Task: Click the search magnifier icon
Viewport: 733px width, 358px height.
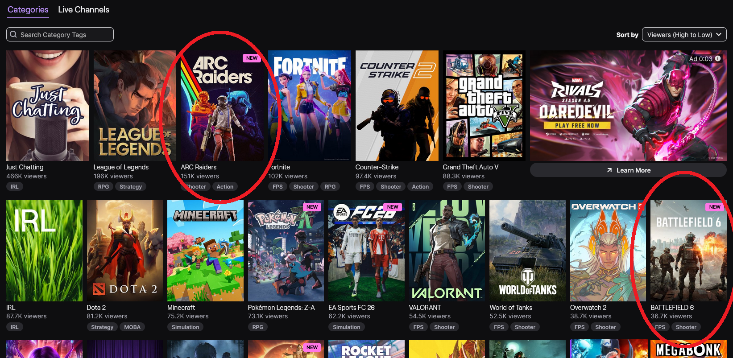Action: (13, 34)
